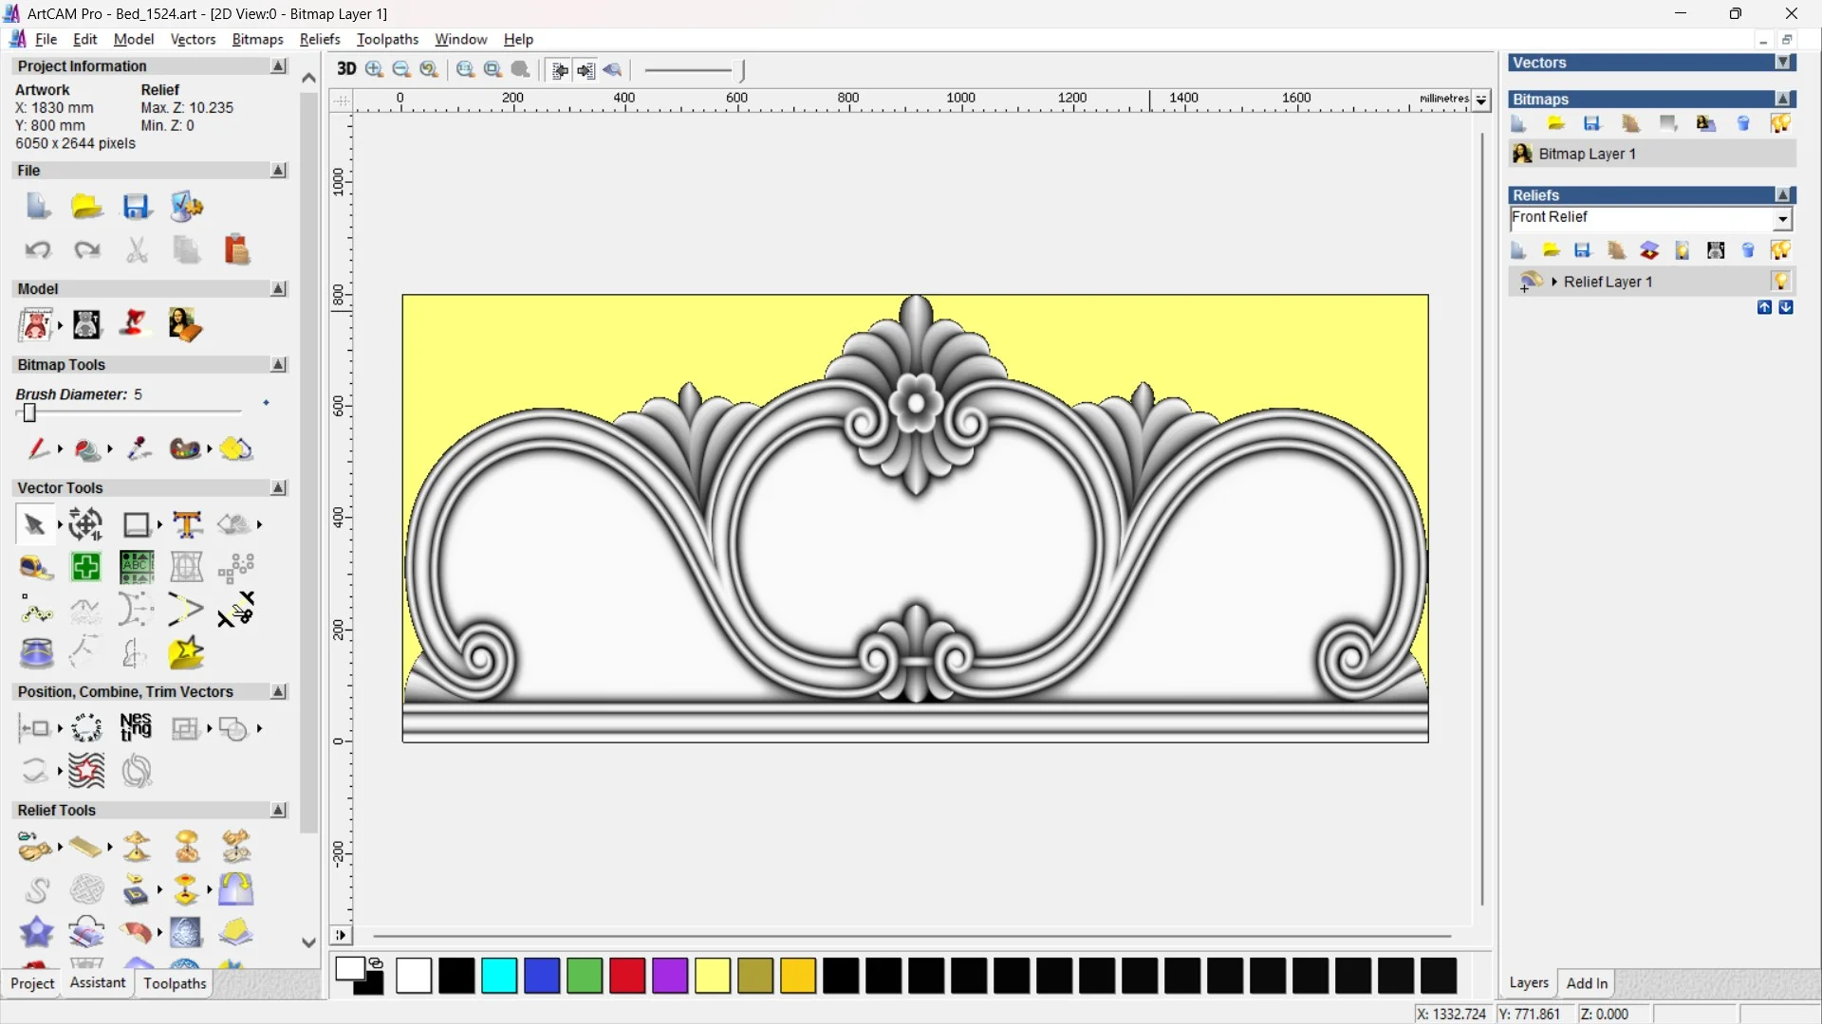Switch to the 3D view button
This screenshot has height=1024, width=1822.
(x=346, y=69)
